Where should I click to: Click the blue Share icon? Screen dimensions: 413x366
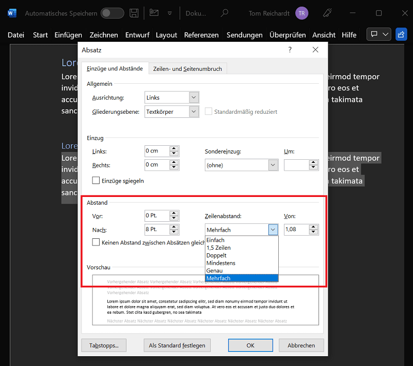pyautogui.click(x=401, y=34)
